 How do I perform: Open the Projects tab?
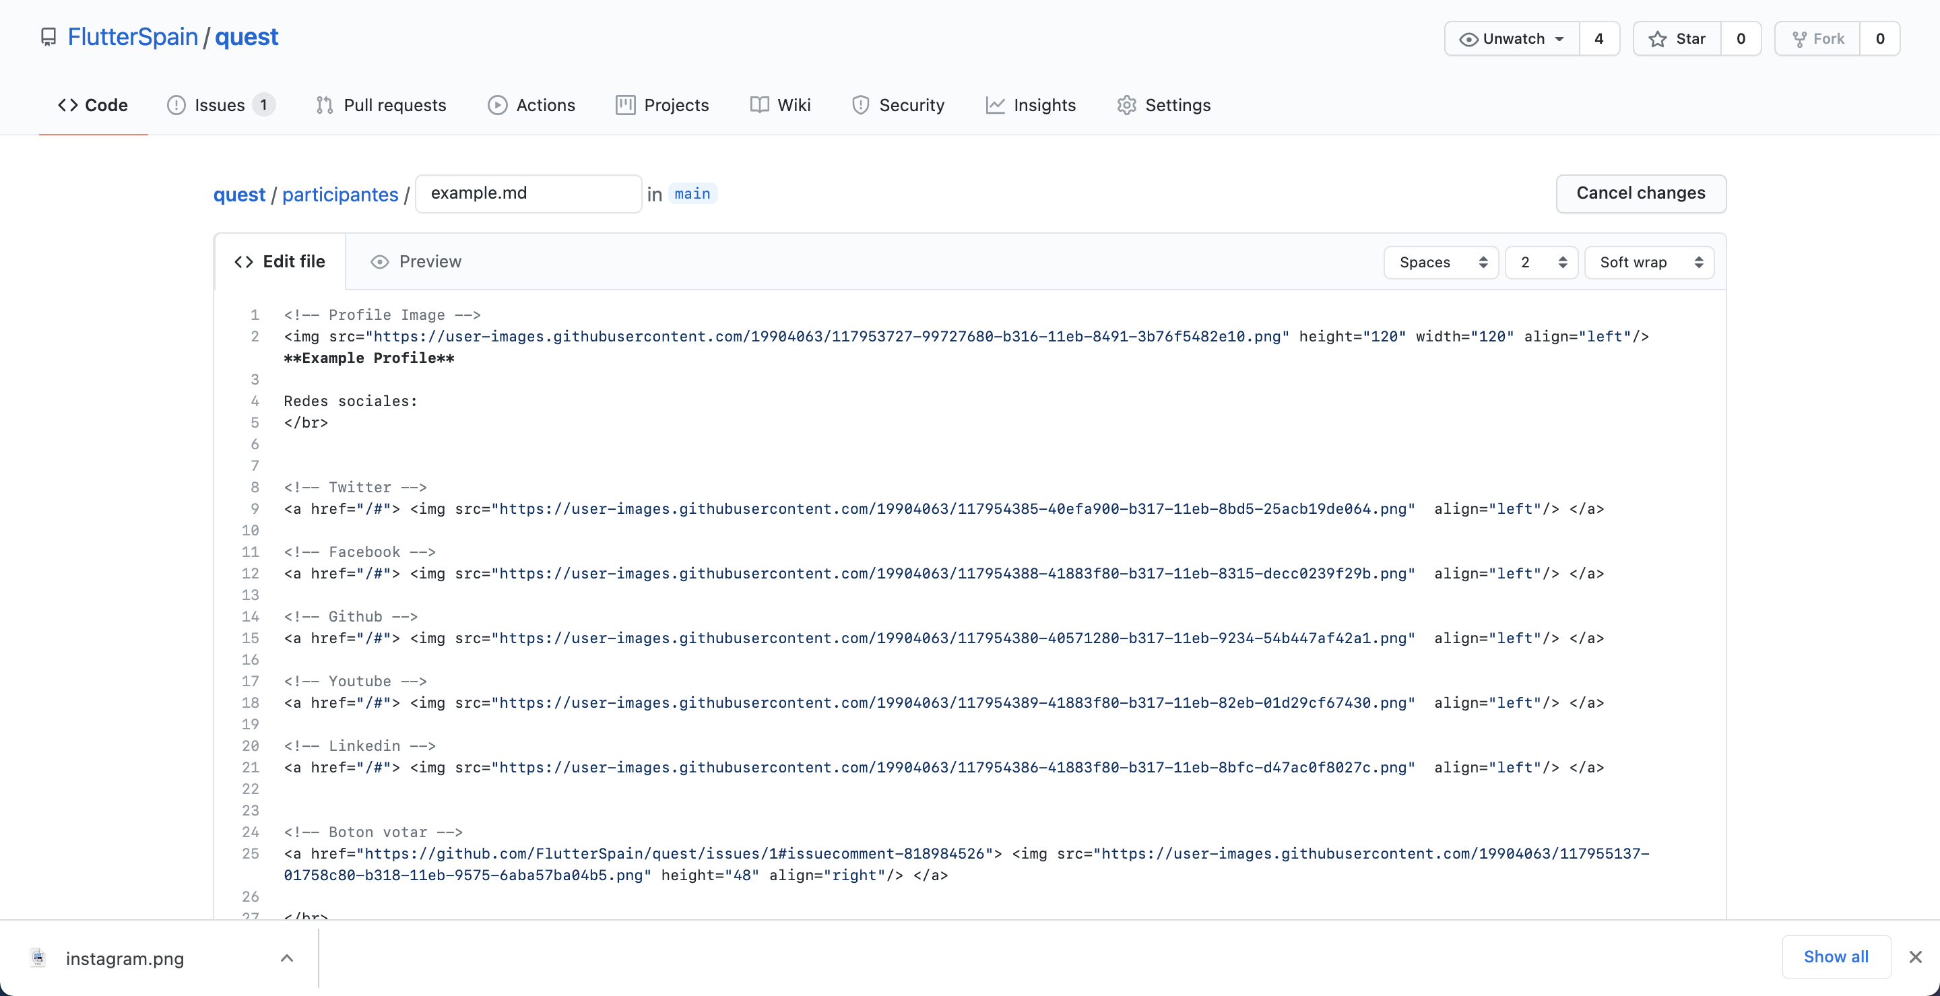663,106
